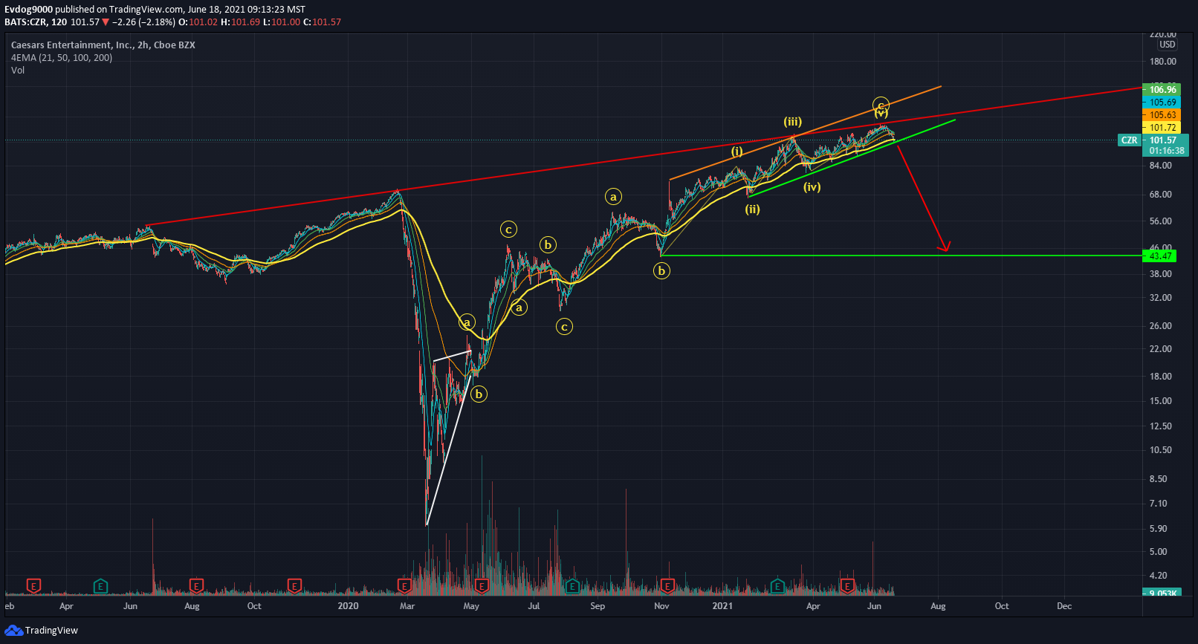Click the 4EMA (21, 50, 100, 200) indicator label
1198x644 pixels.
tap(62, 58)
